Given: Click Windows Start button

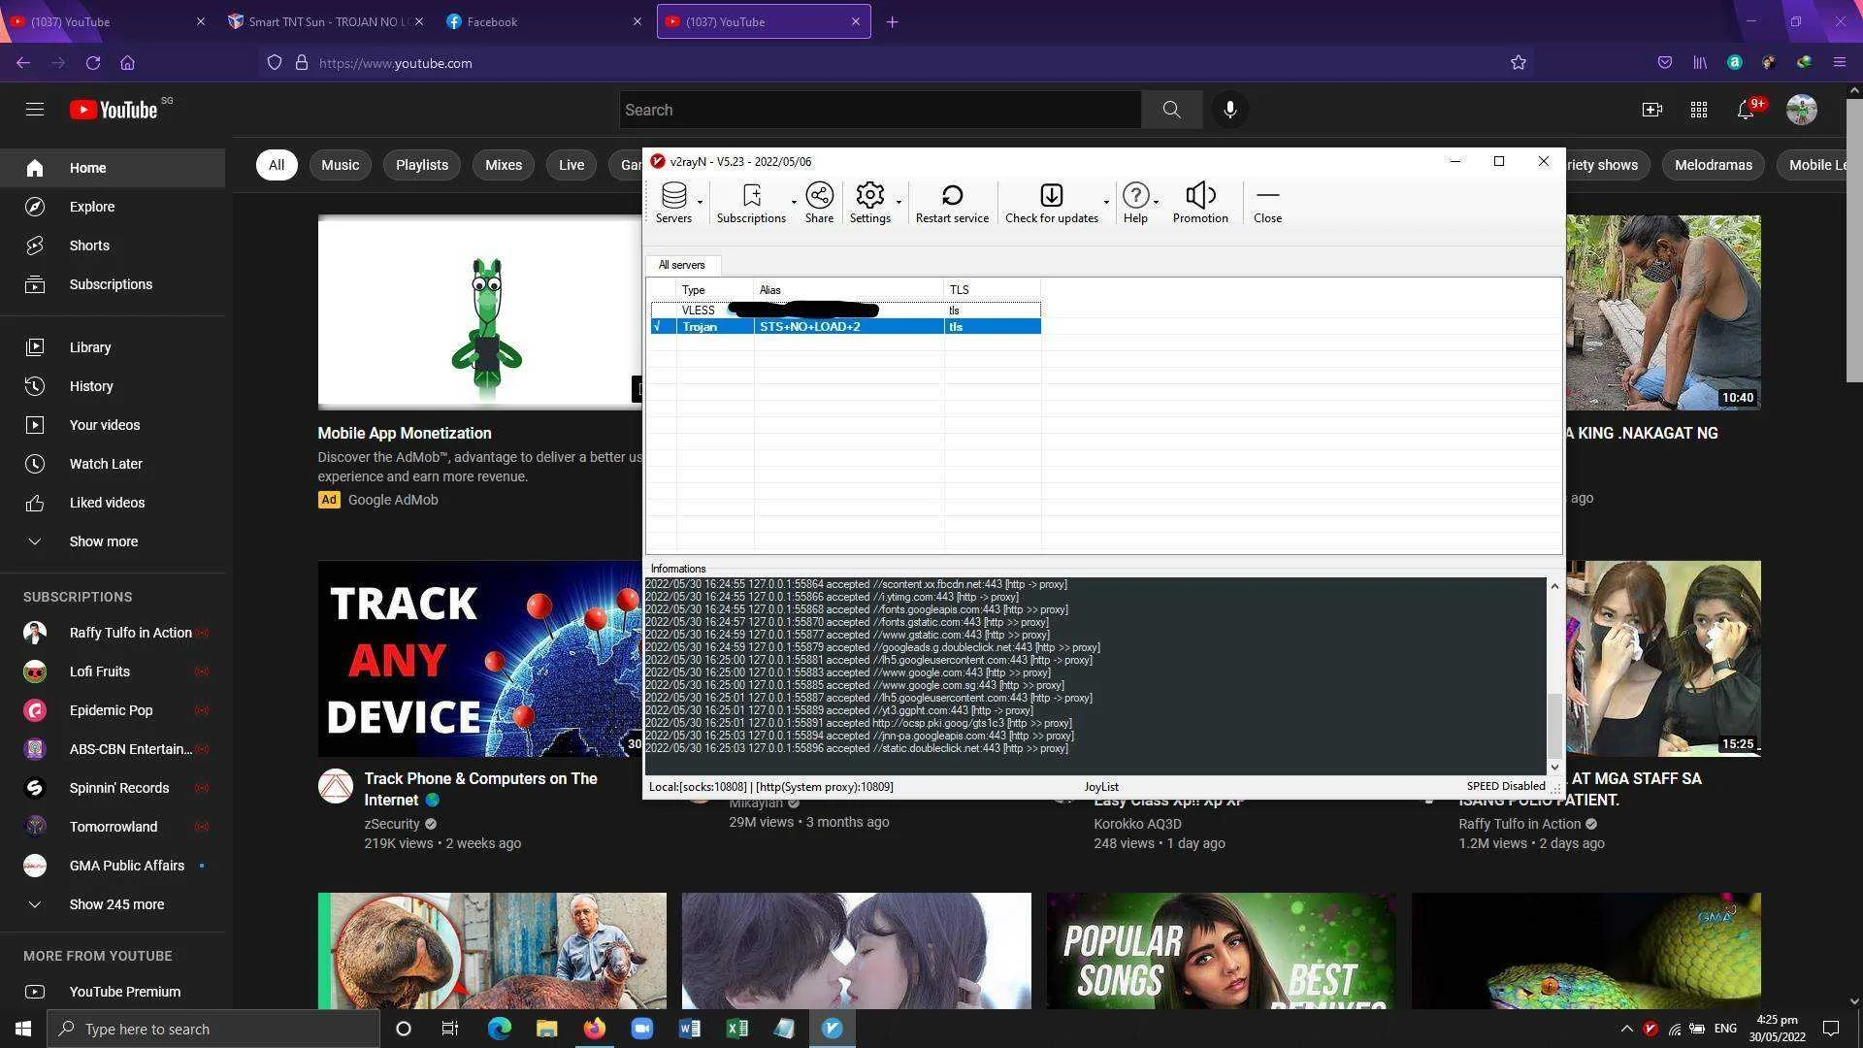Looking at the screenshot, I should click(x=23, y=1029).
